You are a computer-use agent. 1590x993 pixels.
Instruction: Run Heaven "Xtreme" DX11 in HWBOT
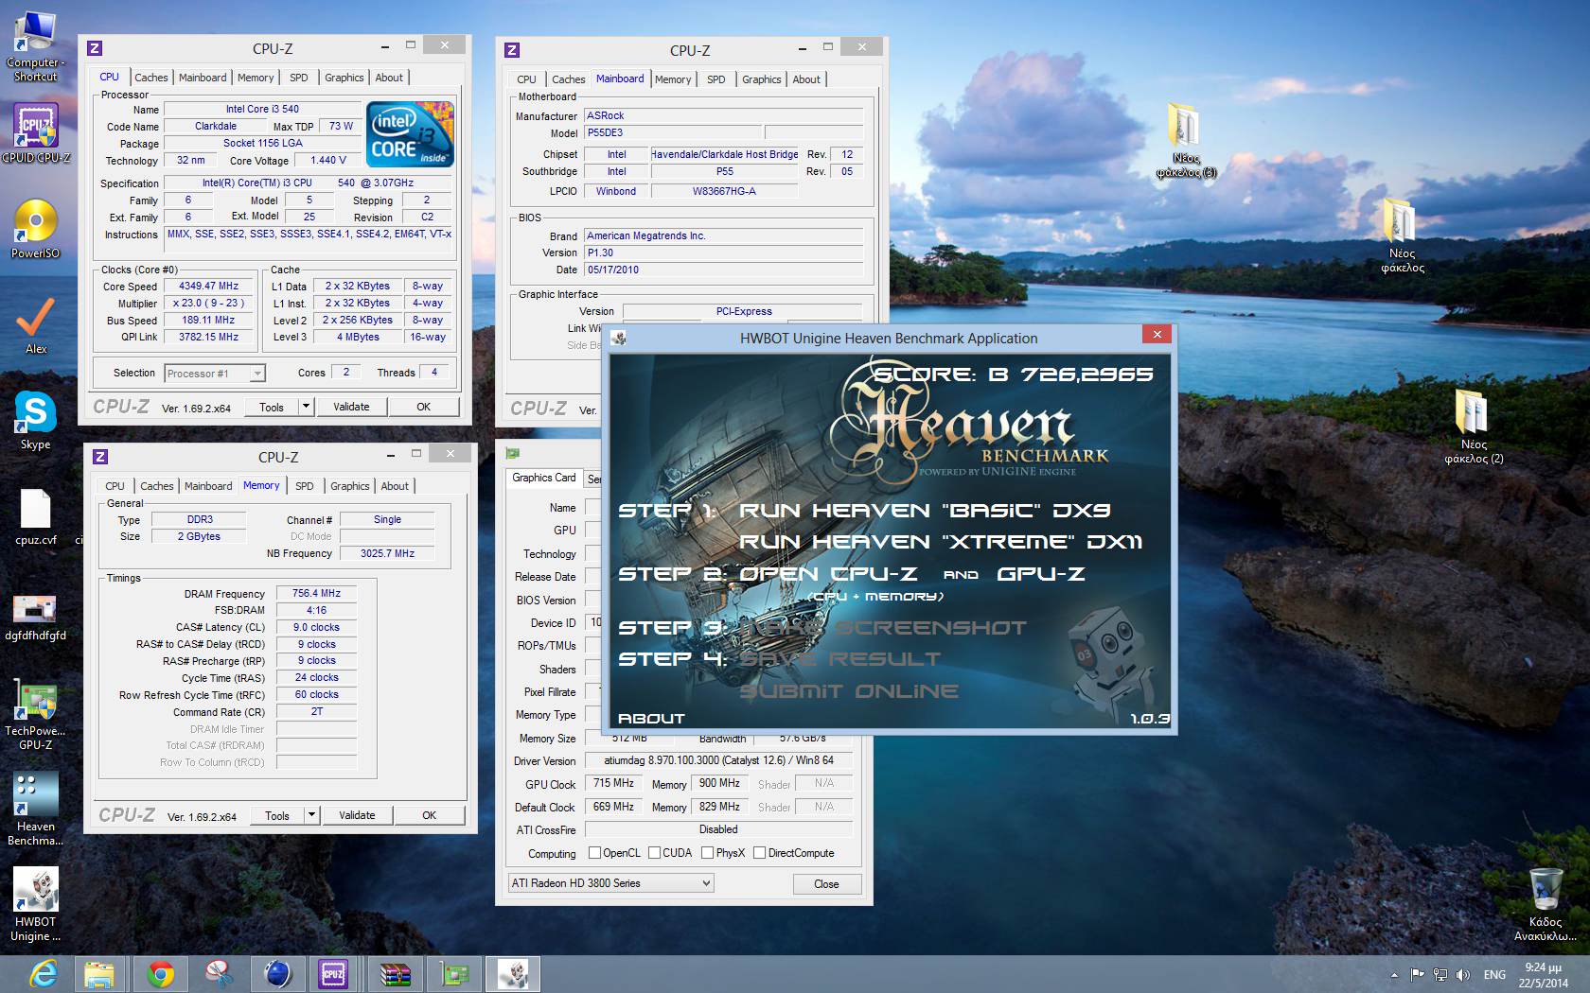click(x=941, y=542)
